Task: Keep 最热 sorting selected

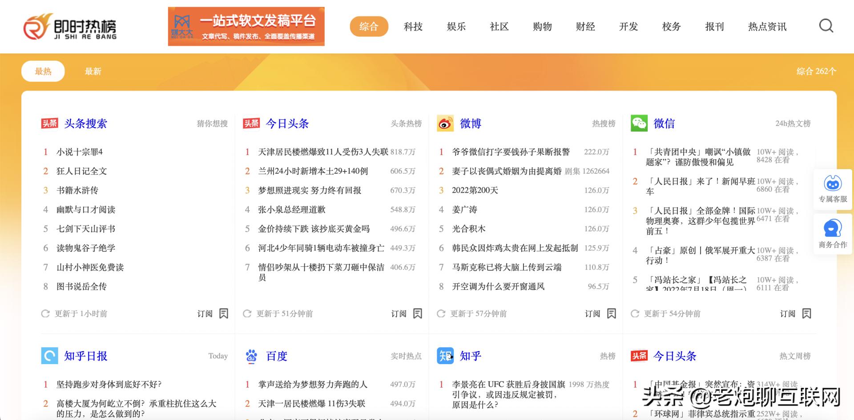Action: point(43,71)
